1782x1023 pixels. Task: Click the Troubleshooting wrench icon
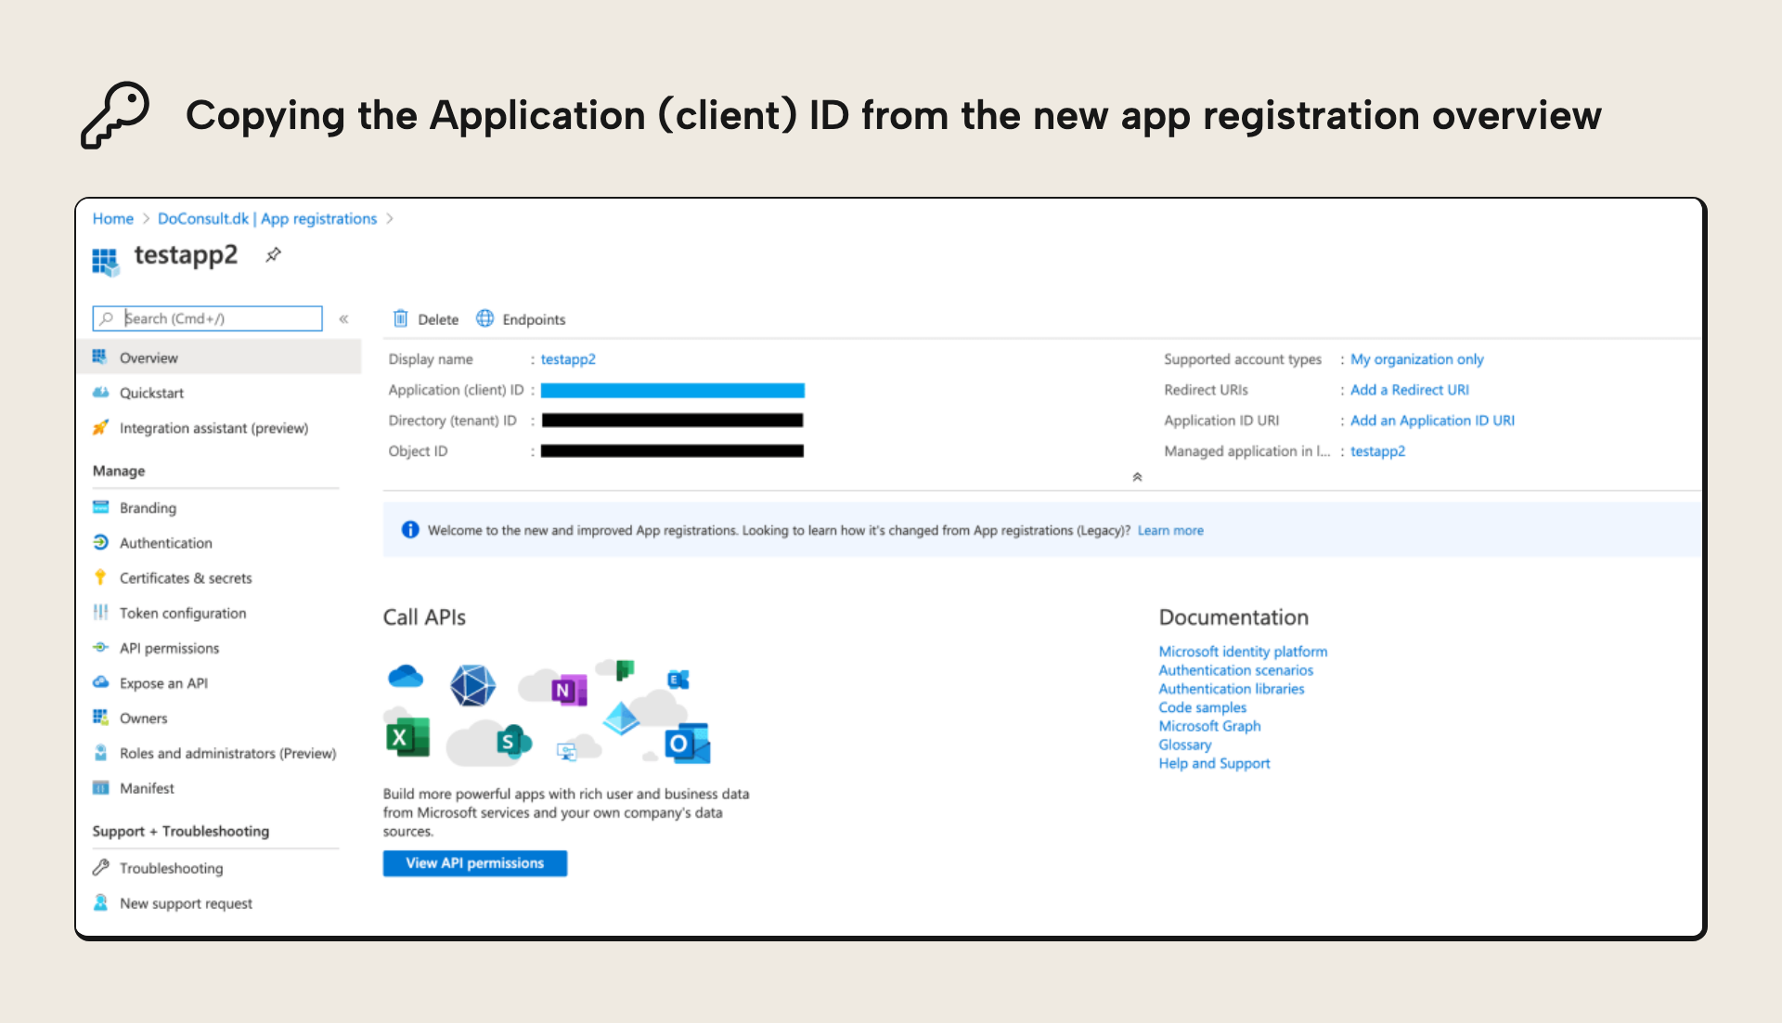coord(100,867)
